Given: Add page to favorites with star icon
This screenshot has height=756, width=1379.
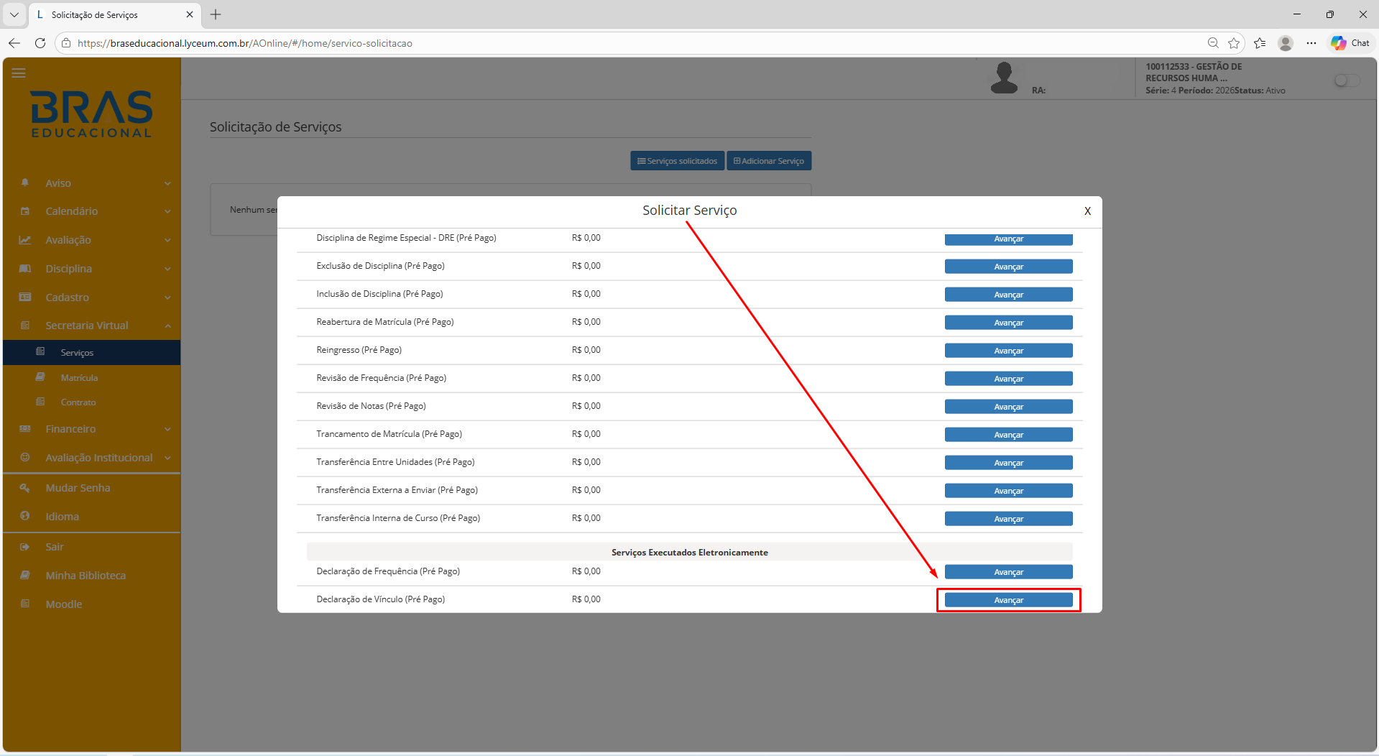Looking at the screenshot, I should point(1234,43).
